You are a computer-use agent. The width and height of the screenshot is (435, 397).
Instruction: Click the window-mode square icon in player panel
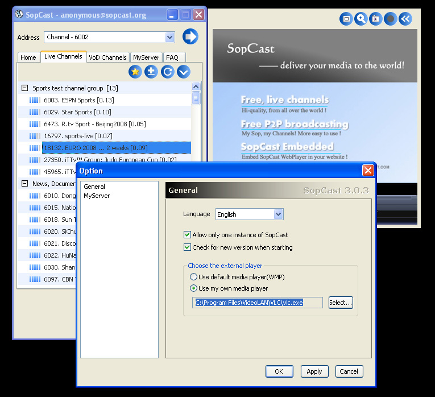tap(346, 19)
